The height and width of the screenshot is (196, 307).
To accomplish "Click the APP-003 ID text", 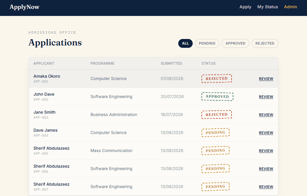I will click(x=41, y=117).
